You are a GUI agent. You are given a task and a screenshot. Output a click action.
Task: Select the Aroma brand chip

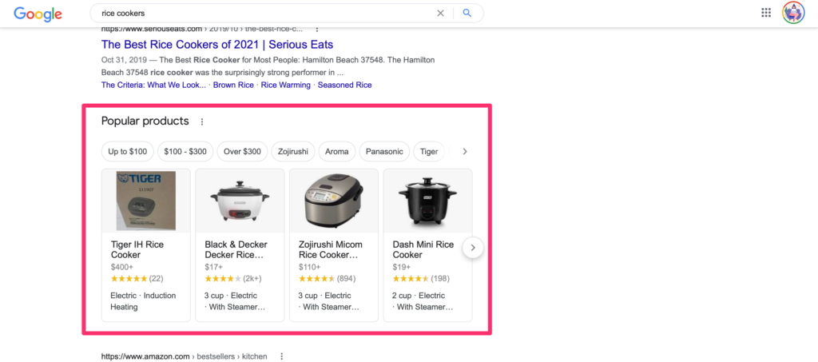337,151
